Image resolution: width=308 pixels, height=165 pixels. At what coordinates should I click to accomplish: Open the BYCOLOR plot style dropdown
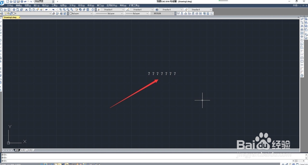coord(173,13)
